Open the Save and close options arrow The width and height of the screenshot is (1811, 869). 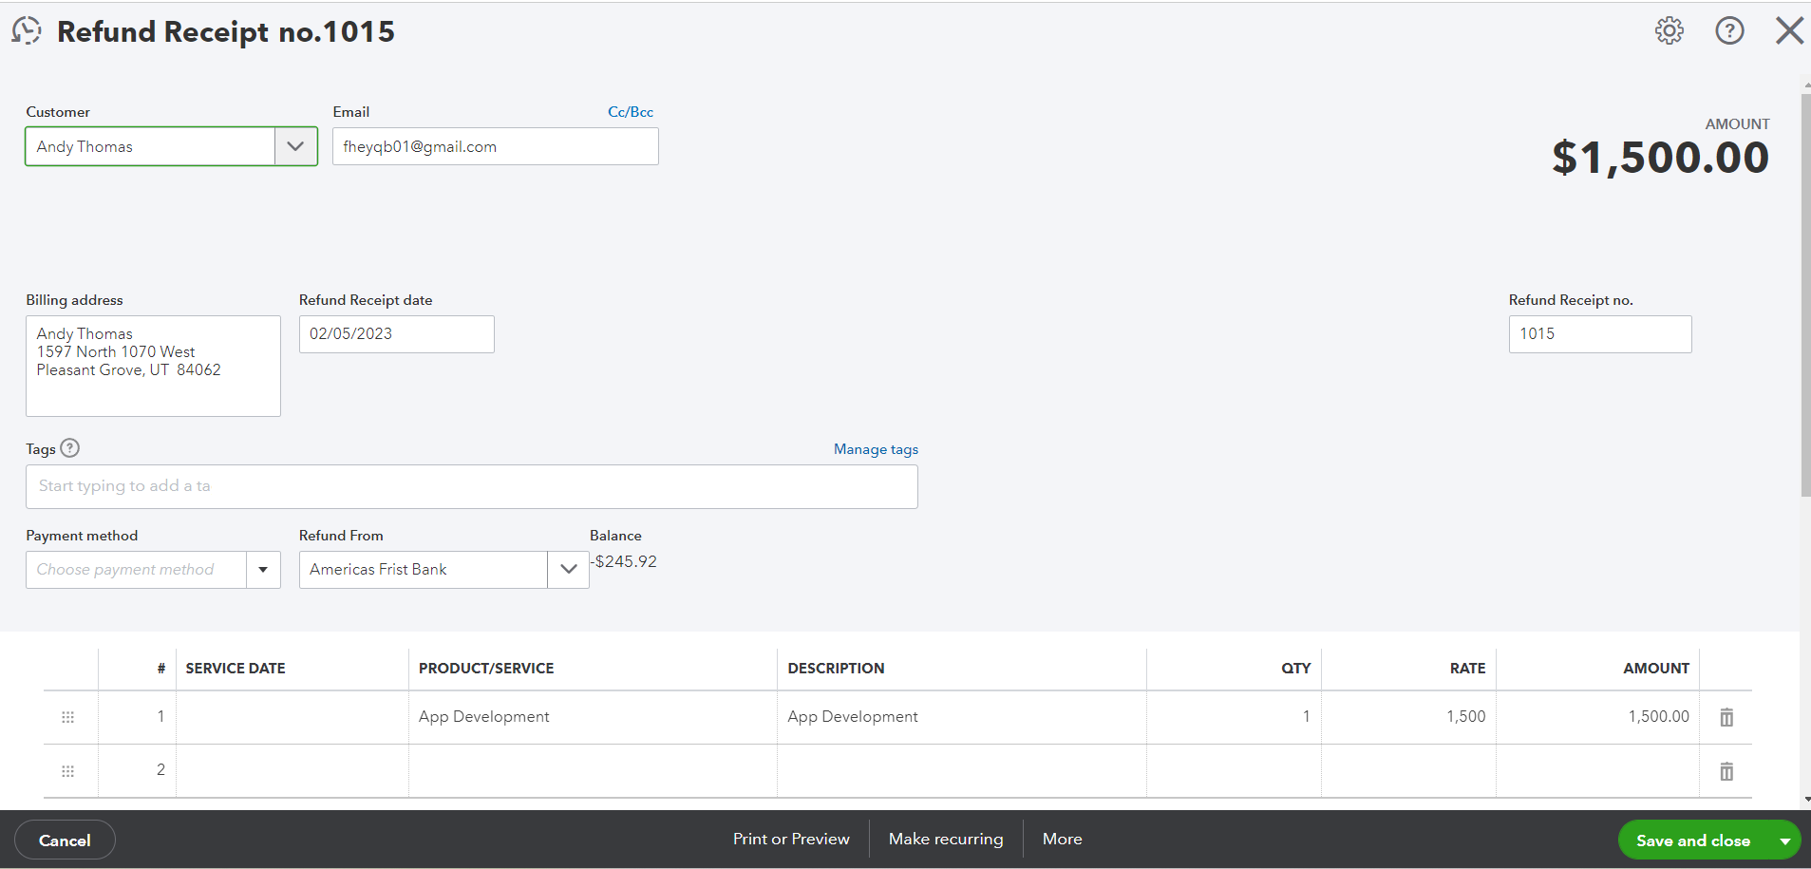click(x=1784, y=841)
